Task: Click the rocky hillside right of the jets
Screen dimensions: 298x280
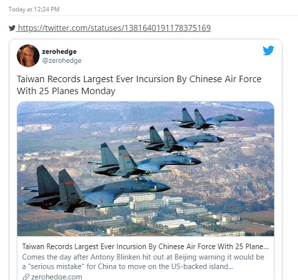Action: click(238, 166)
